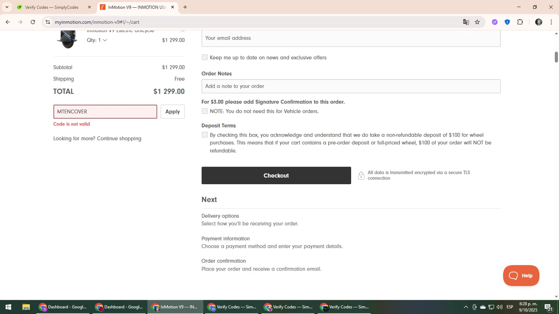Open the Qty quantity dropdown

(x=97, y=40)
